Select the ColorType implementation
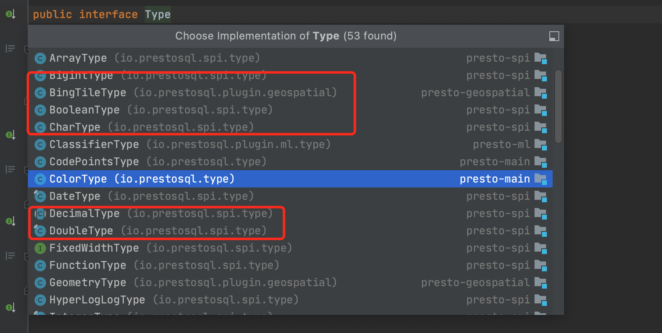This screenshot has height=333, width=662. pyautogui.click(x=290, y=179)
